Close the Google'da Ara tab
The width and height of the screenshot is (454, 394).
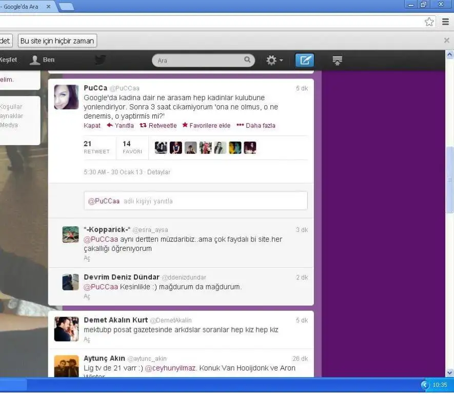[49, 6]
